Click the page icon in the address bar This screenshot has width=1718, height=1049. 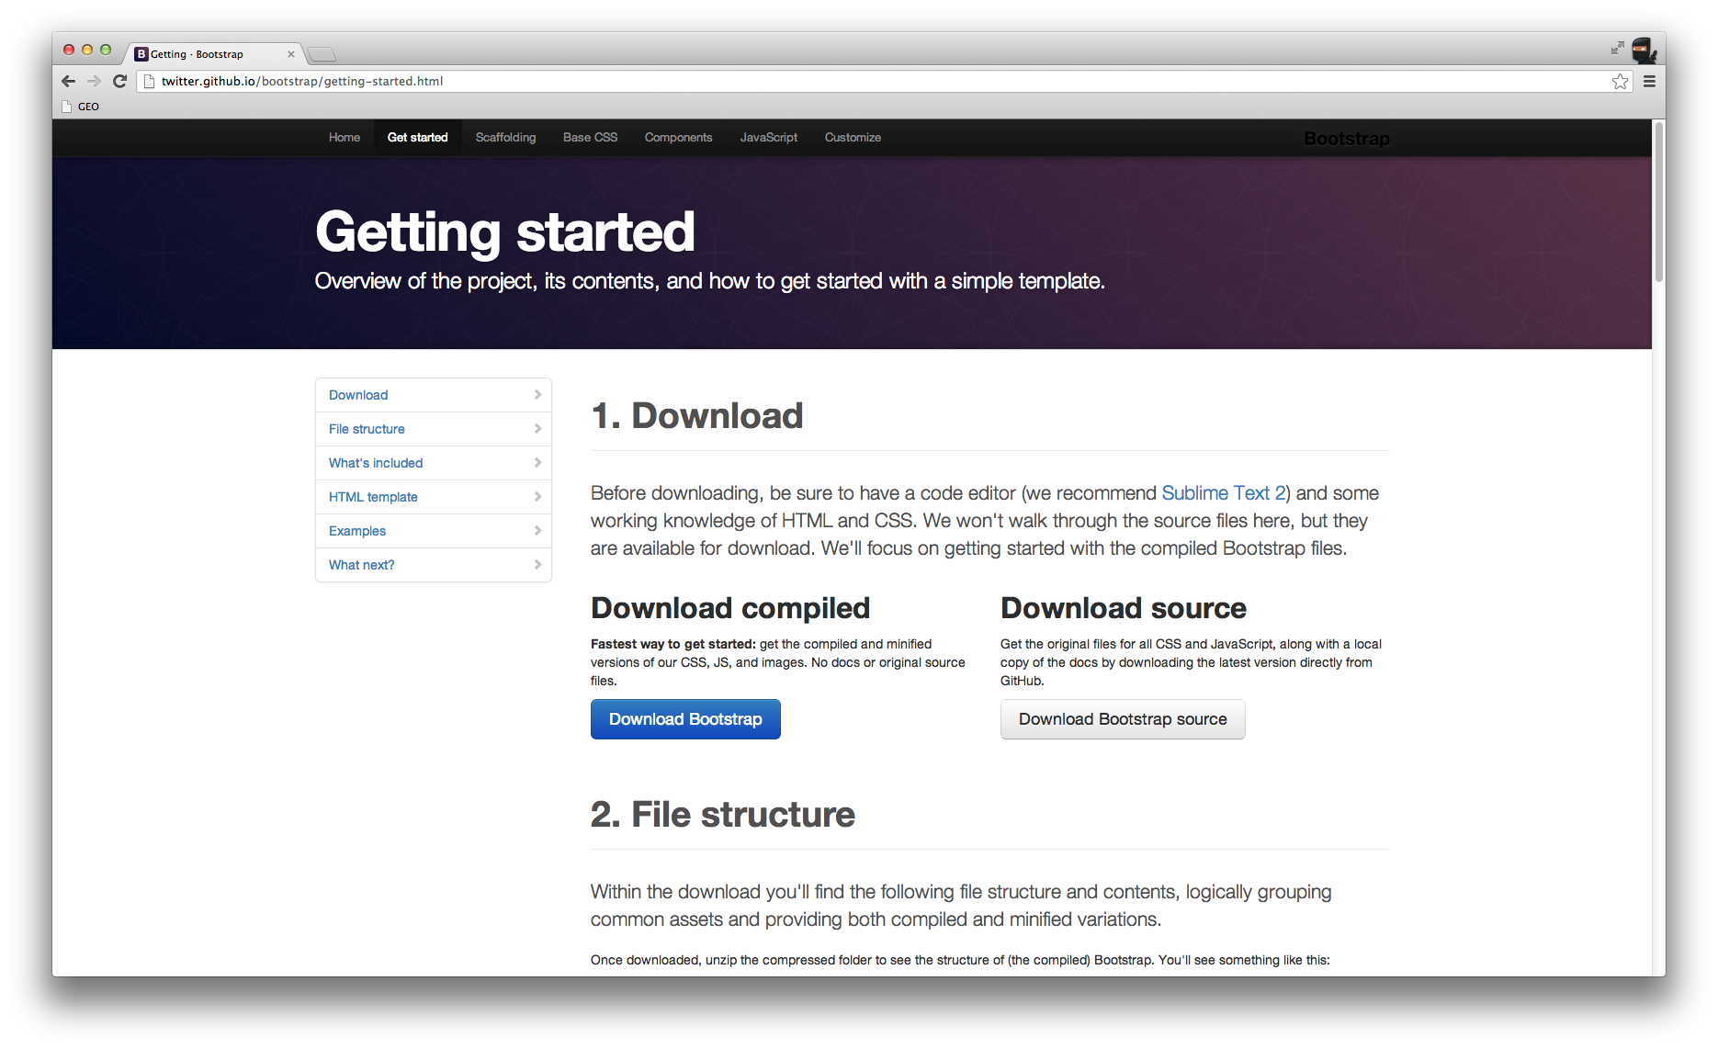pos(149,81)
